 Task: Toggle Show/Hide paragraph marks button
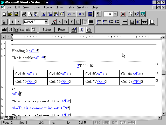[x=98, y=14]
